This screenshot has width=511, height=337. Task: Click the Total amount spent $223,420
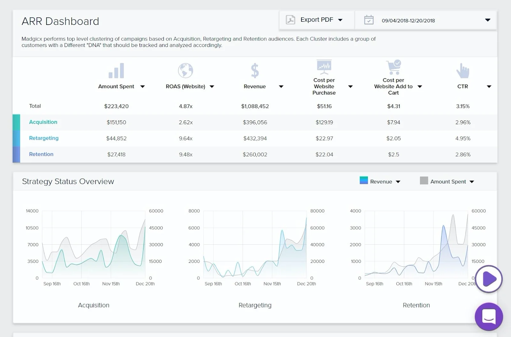coord(116,106)
